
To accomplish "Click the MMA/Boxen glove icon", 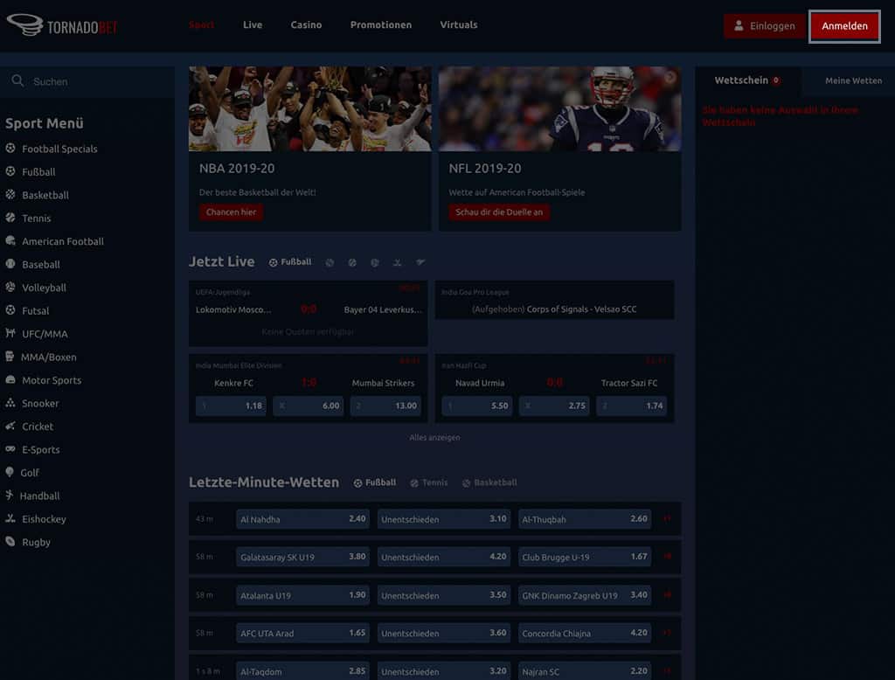I will [10, 357].
